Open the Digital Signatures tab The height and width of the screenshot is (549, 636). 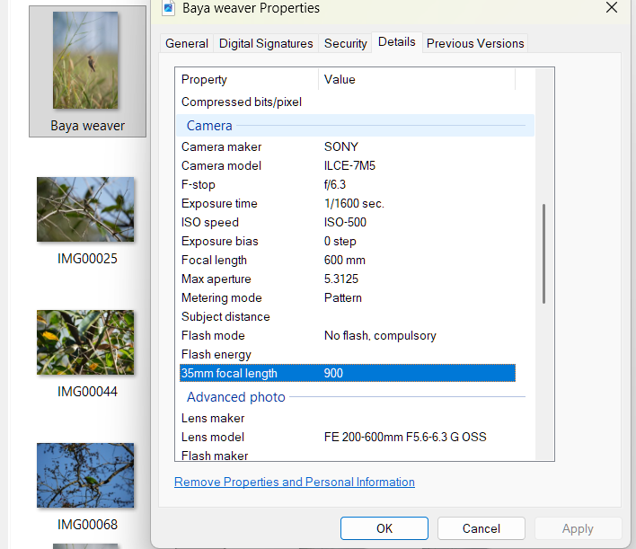(266, 43)
